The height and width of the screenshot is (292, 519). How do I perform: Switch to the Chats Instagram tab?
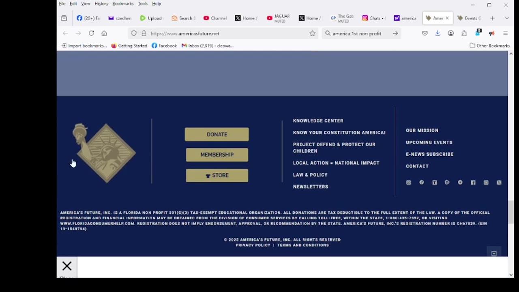tap(373, 18)
